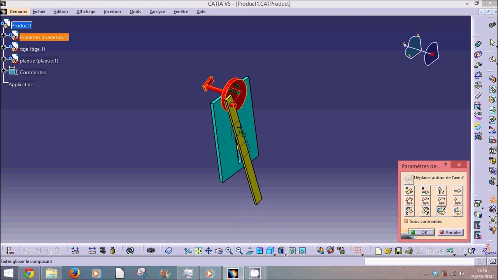Click Fit All In view icon
The width and height of the screenshot is (498, 280).
click(198, 251)
